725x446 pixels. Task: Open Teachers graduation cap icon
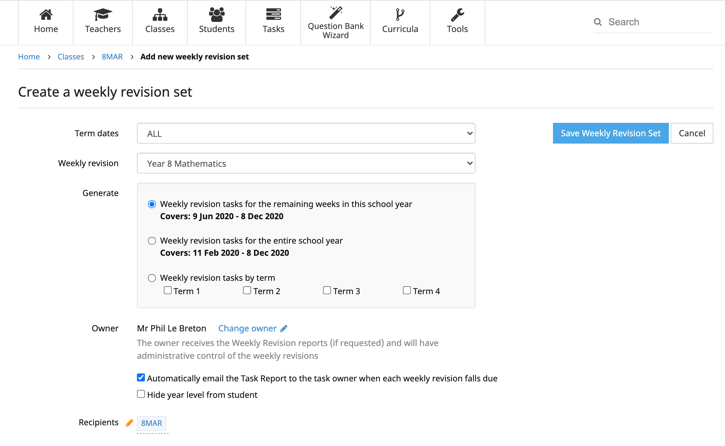click(103, 15)
